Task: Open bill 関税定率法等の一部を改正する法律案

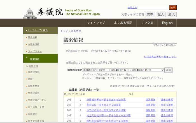Action: (107, 121)
